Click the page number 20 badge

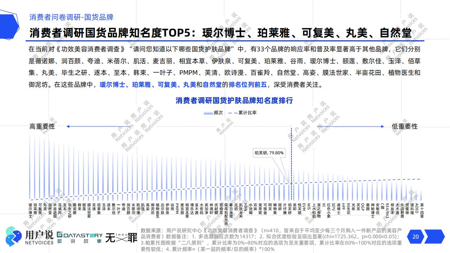(x=416, y=236)
